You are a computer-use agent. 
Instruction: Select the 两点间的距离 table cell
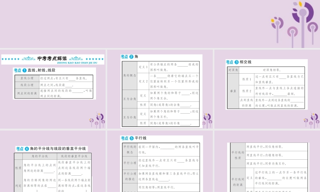pos(27,93)
